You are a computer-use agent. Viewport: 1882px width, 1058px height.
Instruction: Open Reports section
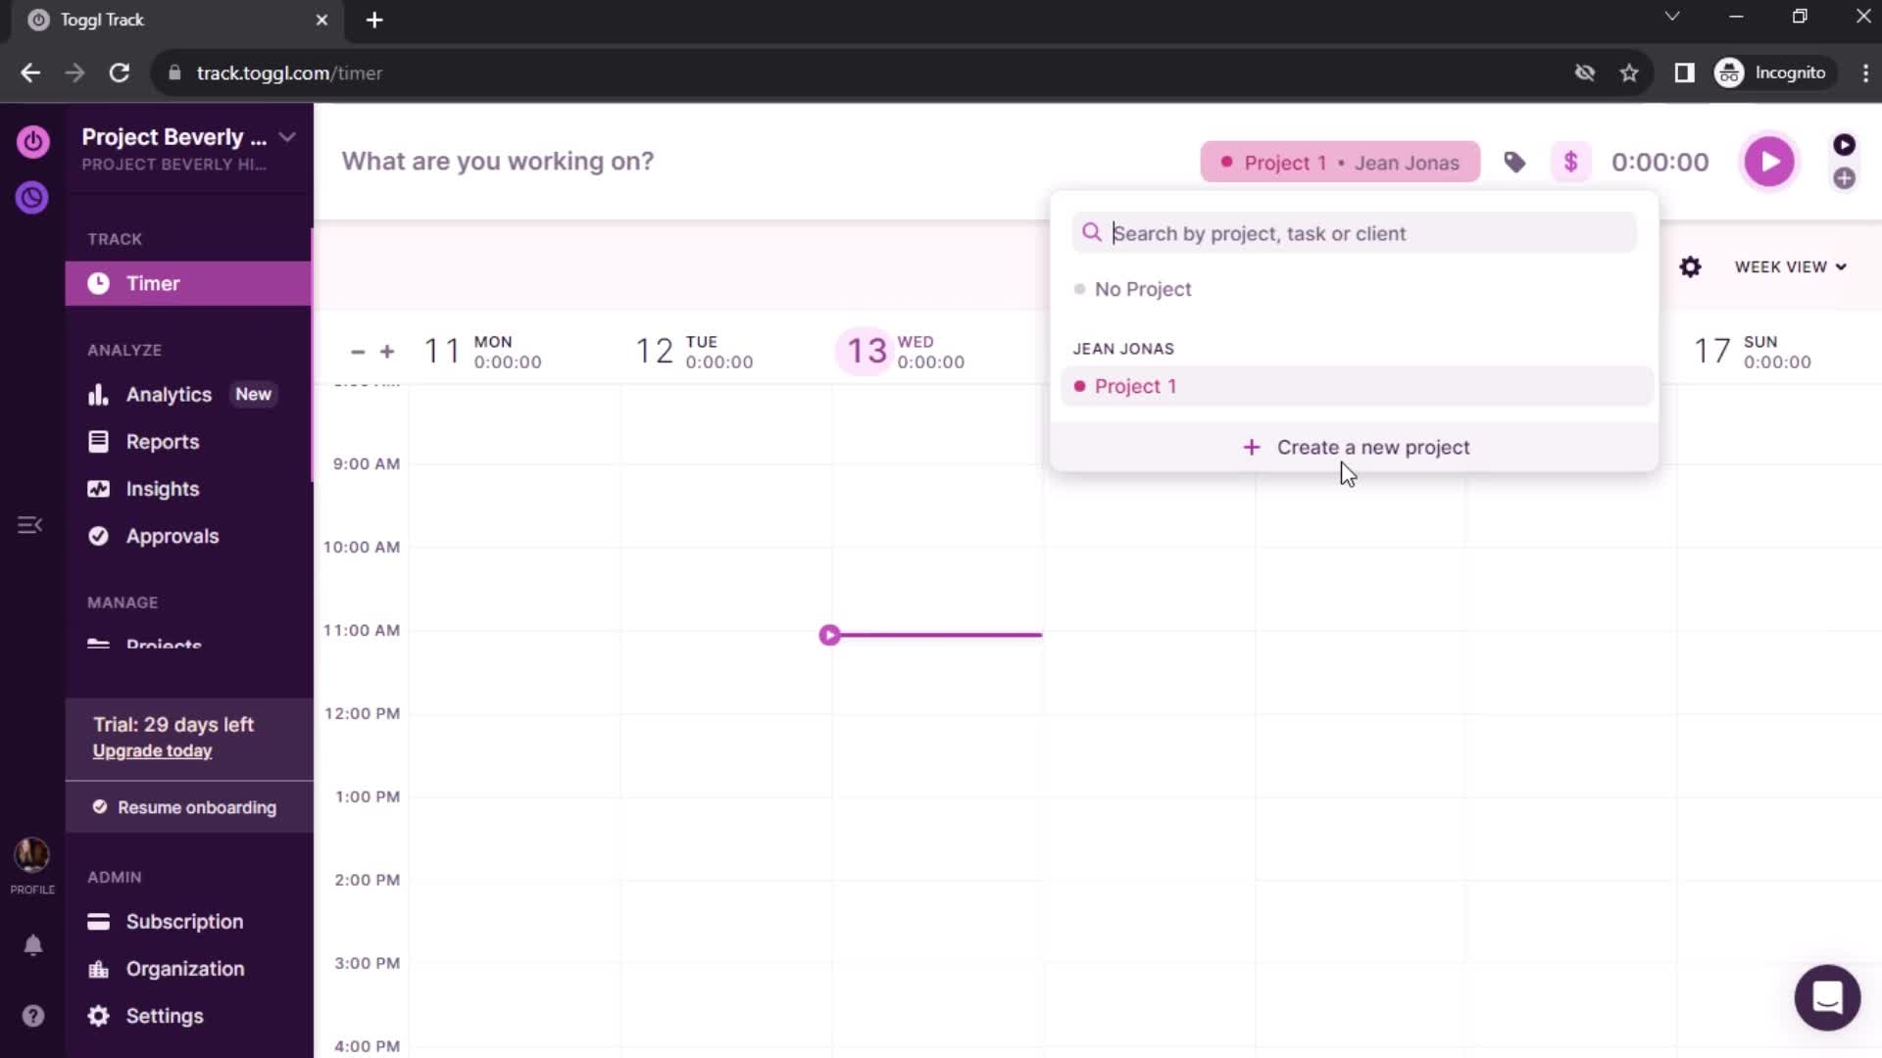(164, 441)
